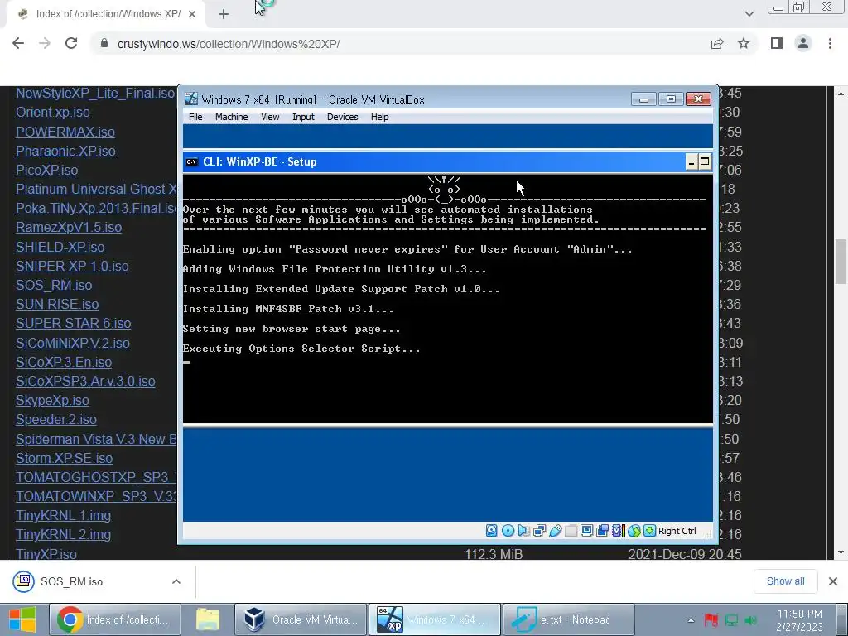
Task: Open the SOS_RM.iso downloaded file
Action: point(71,581)
